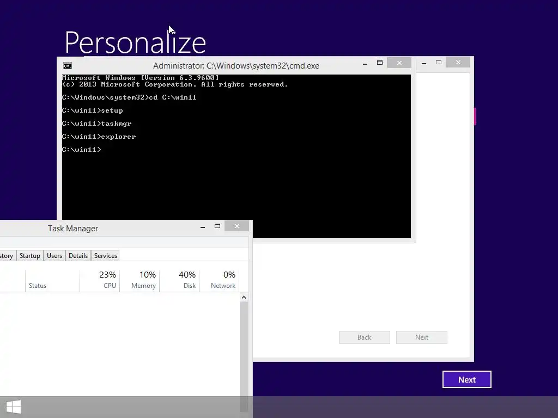Click the Task Manager title bar text
The height and width of the screenshot is (418, 558).
73,229
